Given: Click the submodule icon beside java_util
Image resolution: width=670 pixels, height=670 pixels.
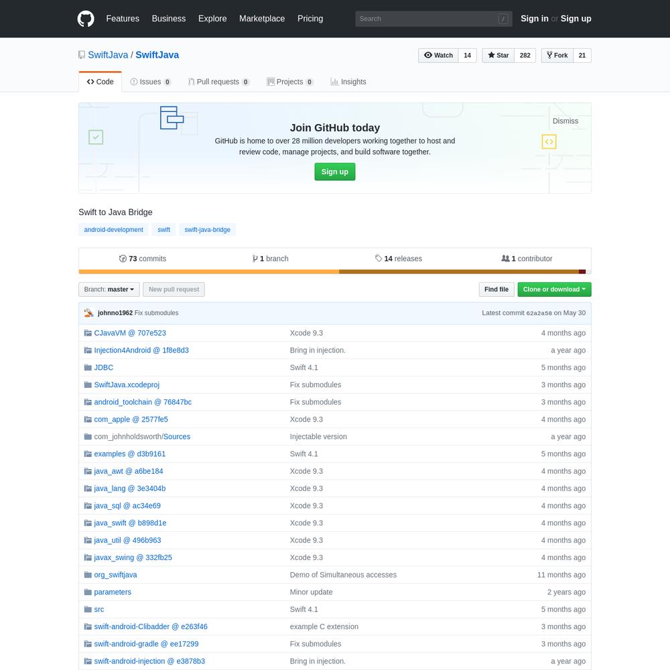Looking at the screenshot, I should (88, 541).
